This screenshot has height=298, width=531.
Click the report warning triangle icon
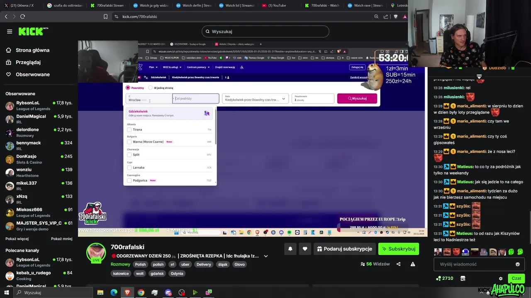(x=413, y=264)
